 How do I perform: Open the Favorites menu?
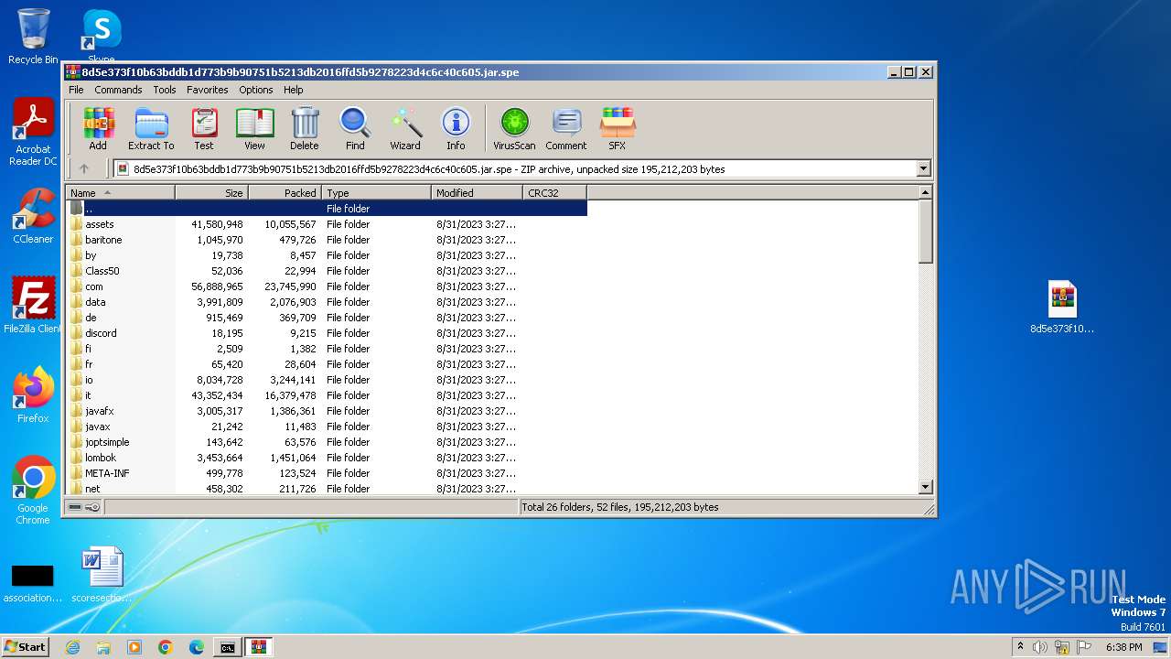pyautogui.click(x=208, y=90)
